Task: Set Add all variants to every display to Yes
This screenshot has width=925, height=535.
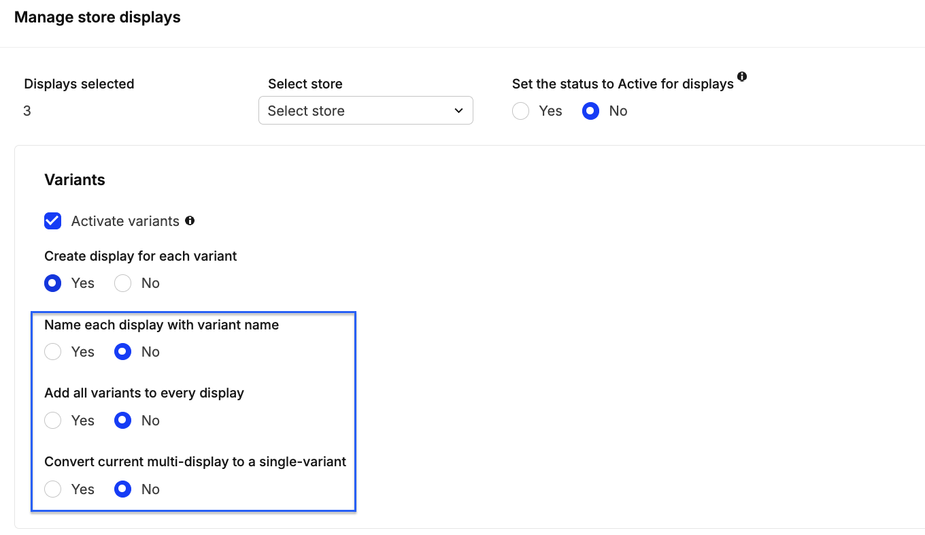Action: click(53, 421)
